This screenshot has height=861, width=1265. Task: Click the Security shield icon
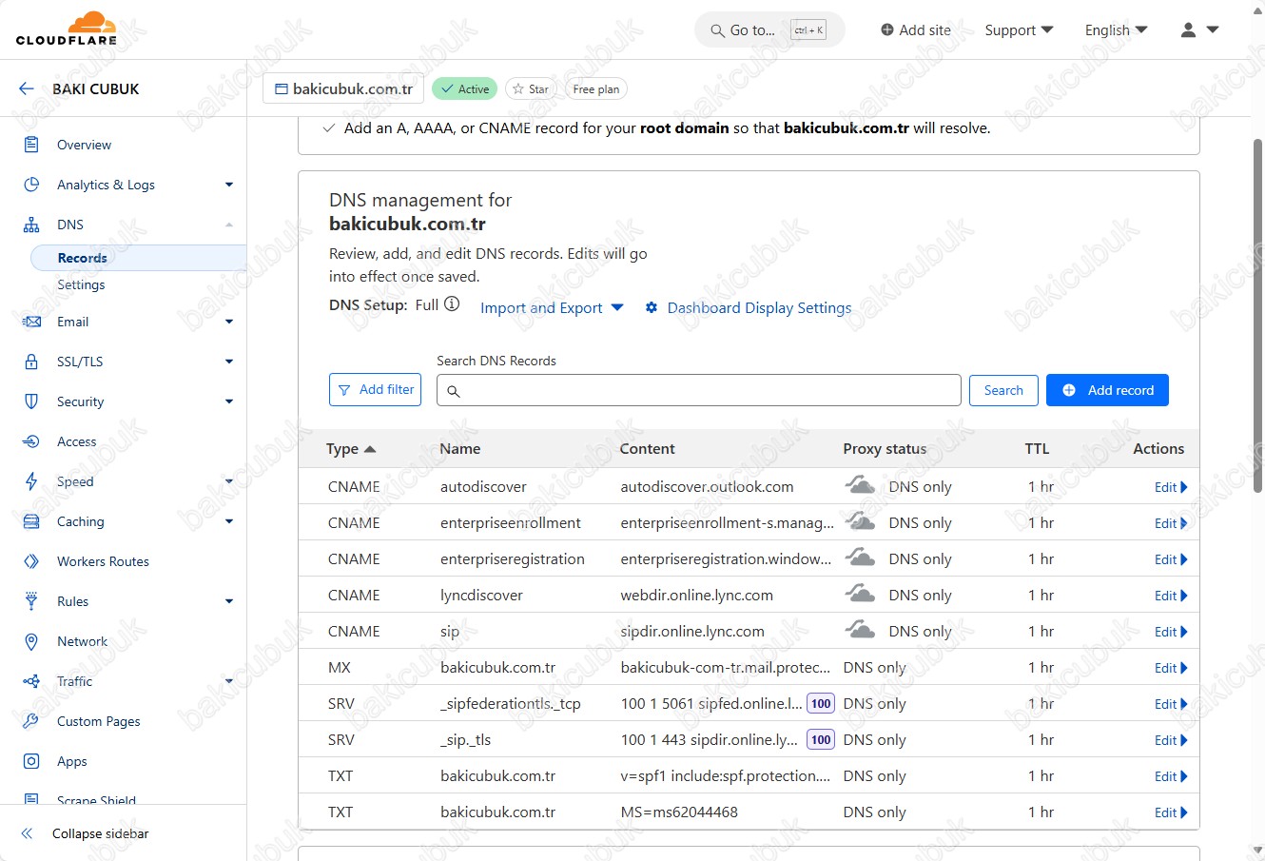31,401
